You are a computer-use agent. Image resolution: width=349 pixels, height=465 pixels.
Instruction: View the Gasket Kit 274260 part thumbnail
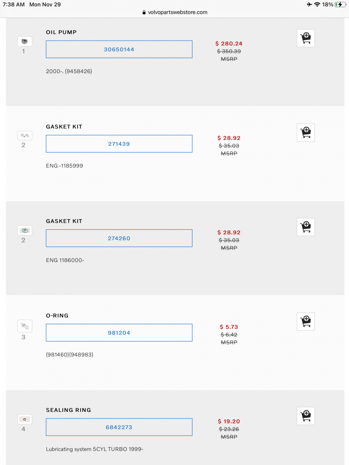[24, 230]
